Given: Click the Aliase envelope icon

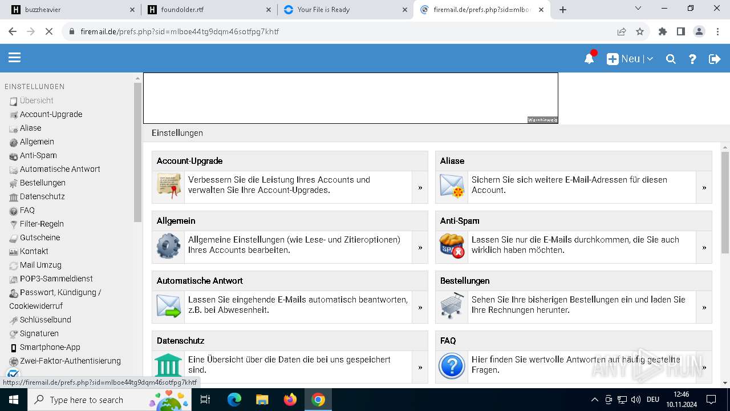Looking at the screenshot, I should tap(452, 186).
